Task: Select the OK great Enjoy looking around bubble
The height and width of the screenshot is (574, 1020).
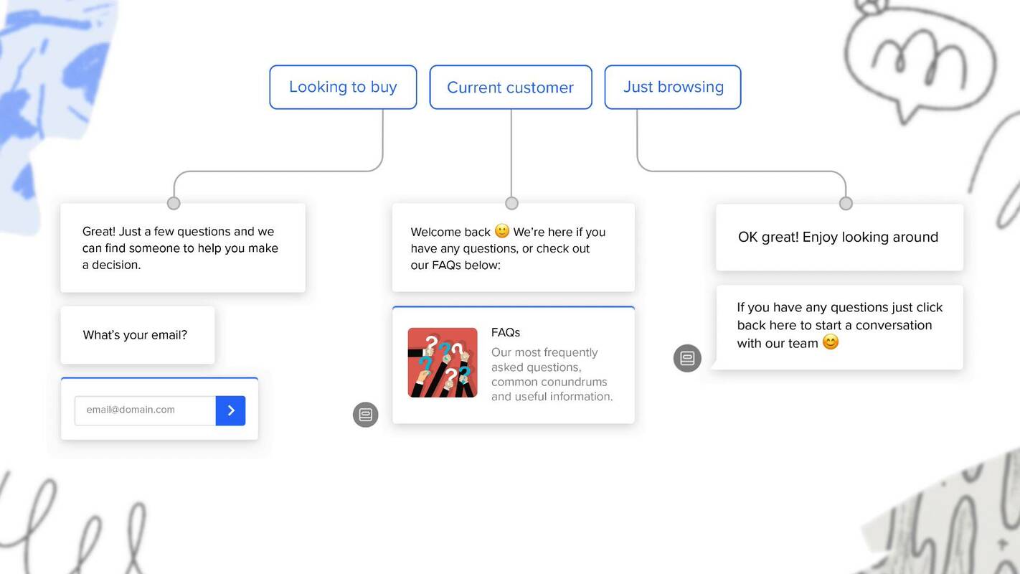Action: pyautogui.click(x=839, y=237)
